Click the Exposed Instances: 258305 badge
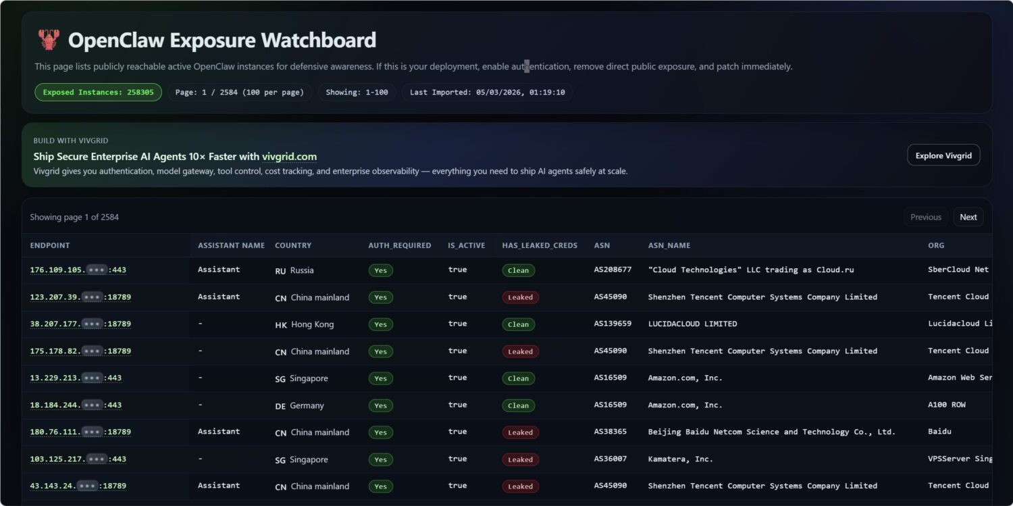 click(99, 92)
